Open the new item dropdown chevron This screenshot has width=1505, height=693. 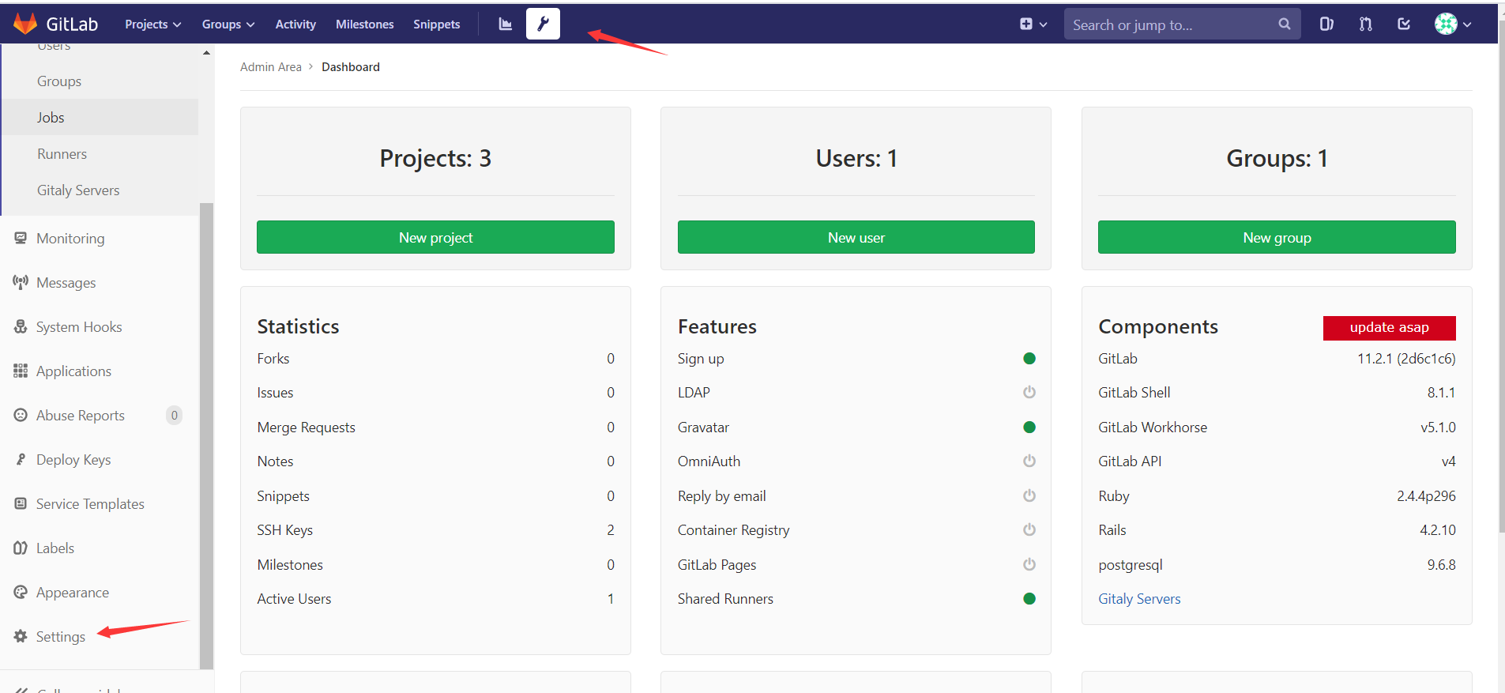(x=1043, y=24)
